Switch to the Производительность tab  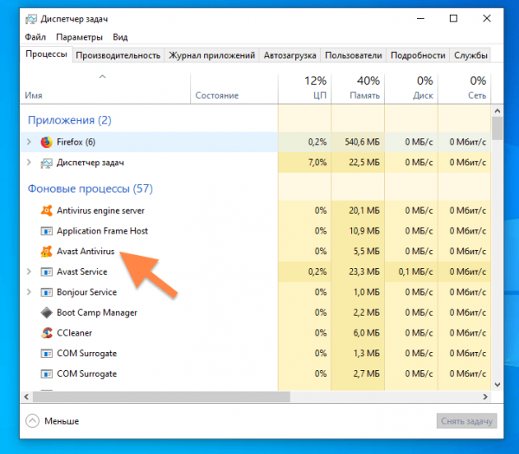point(119,55)
